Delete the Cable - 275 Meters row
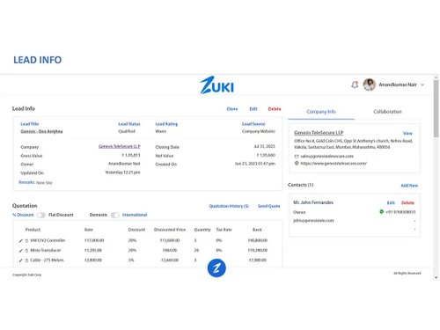Screen dimensions: 440x330 click(26, 260)
